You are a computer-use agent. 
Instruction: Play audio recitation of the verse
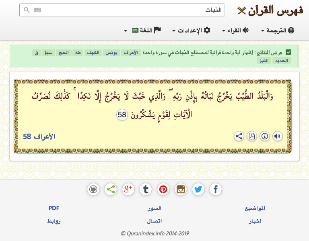[277, 136]
